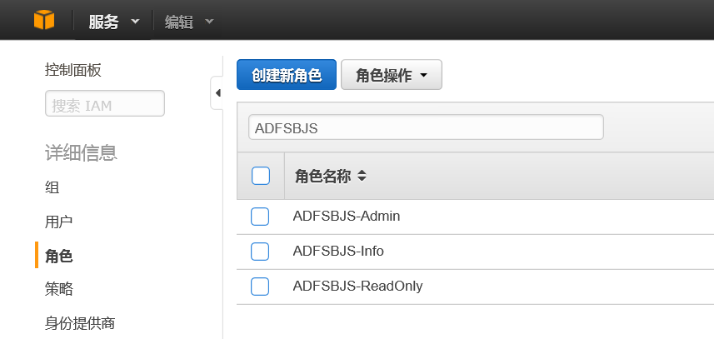714x339 pixels.
Task: Navigate to 用户 section
Action: tap(59, 222)
